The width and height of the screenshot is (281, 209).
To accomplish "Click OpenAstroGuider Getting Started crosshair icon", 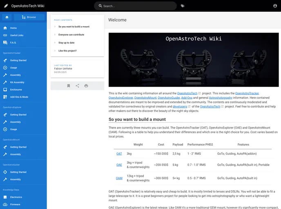I will (5, 172).
